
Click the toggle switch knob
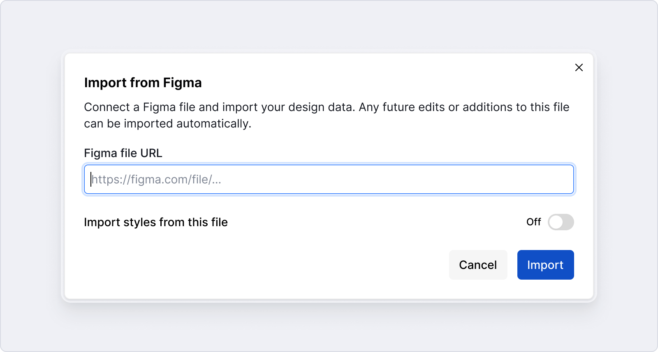click(x=556, y=222)
